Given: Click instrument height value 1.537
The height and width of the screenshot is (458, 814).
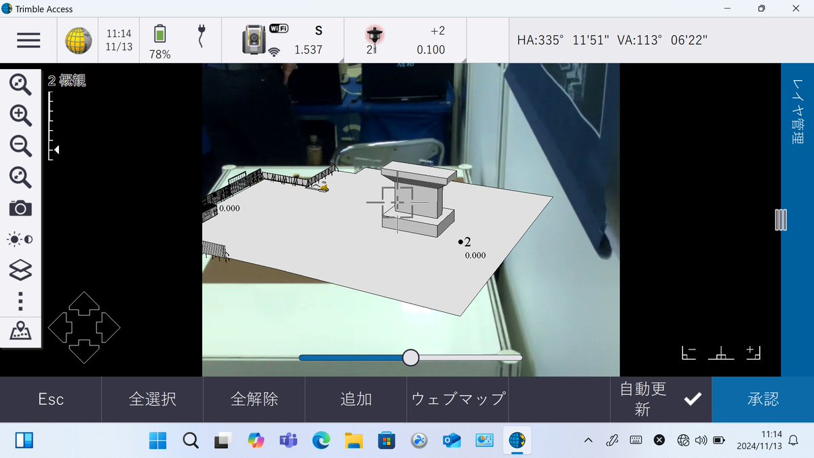Looking at the screenshot, I should (x=308, y=50).
